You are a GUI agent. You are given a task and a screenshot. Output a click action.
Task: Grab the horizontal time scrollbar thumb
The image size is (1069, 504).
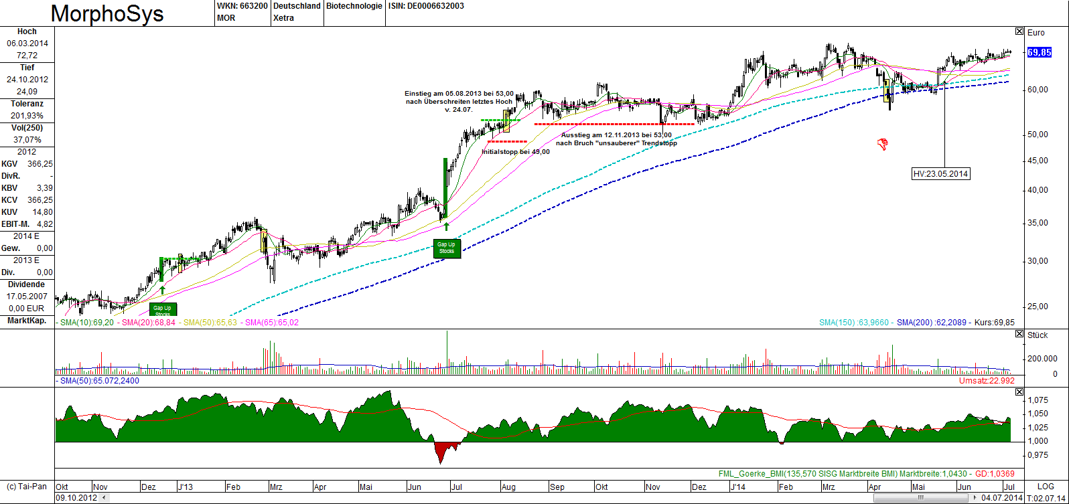[x=921, y=498]
